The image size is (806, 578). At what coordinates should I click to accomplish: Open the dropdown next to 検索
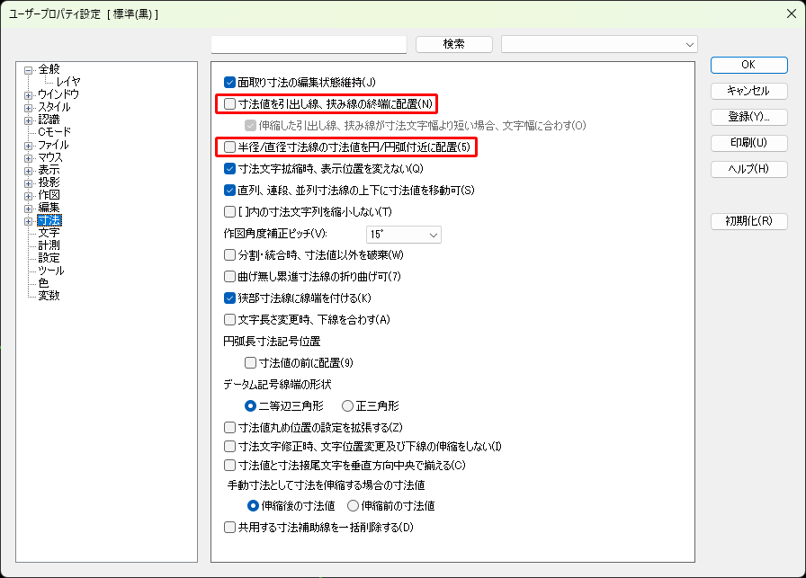pyautogui.click(x=599, y=44)
